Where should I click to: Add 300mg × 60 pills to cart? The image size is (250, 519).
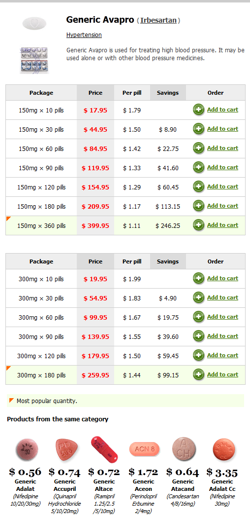[222, 317]
